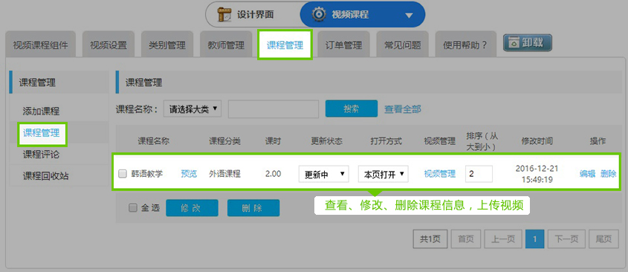Click the 首页 pagination button
This screenshot has height=272, width=628.
(466, 239)
